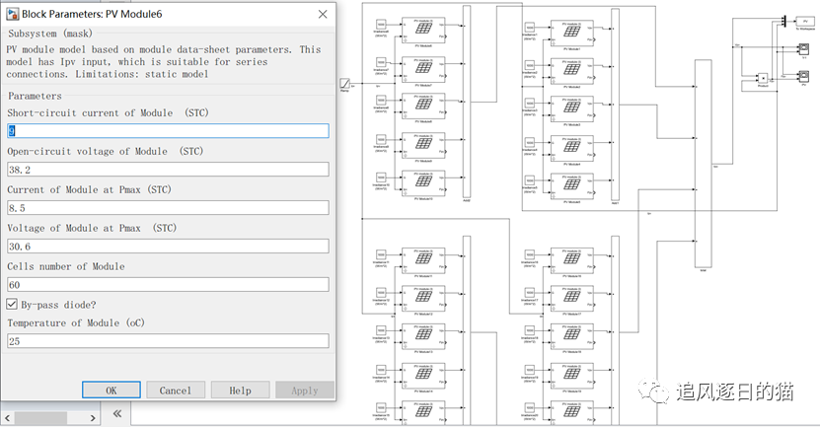
Task: Click the PV Module1 block icon
Action: pyautogui.click(x=571, y=30)
